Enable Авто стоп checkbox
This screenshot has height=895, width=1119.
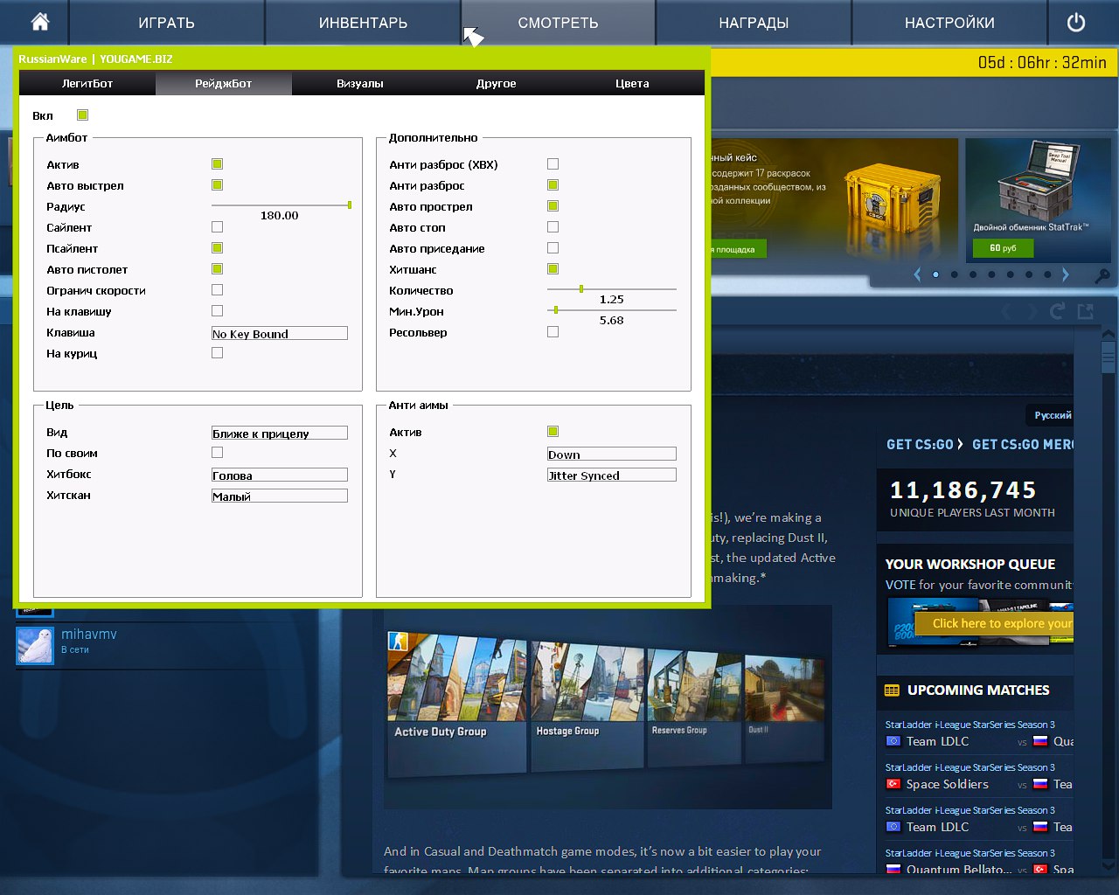click(x=553, y=226)
